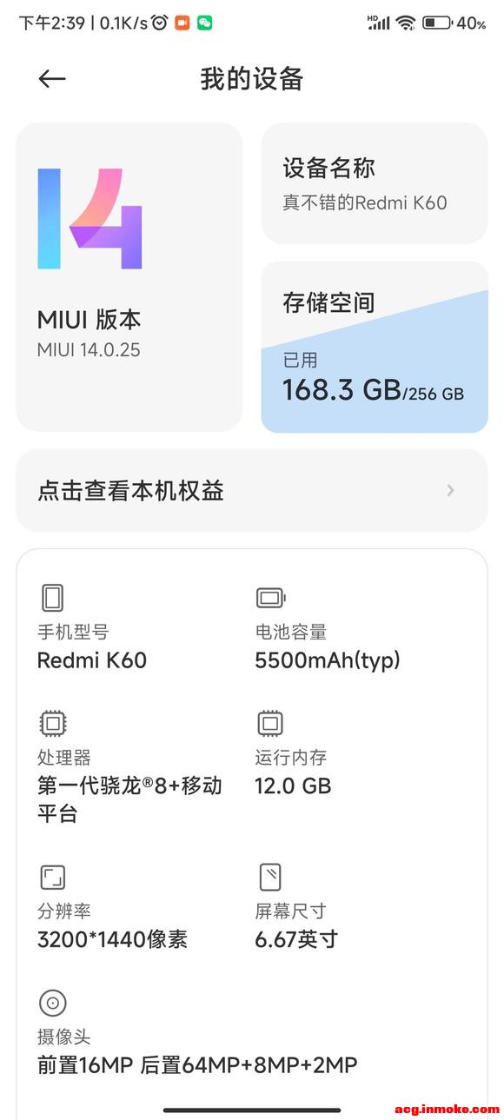This screenshot has height=1120, width=504.
Task: Open the MIUI 版本 card
Action: pos(129,277)
